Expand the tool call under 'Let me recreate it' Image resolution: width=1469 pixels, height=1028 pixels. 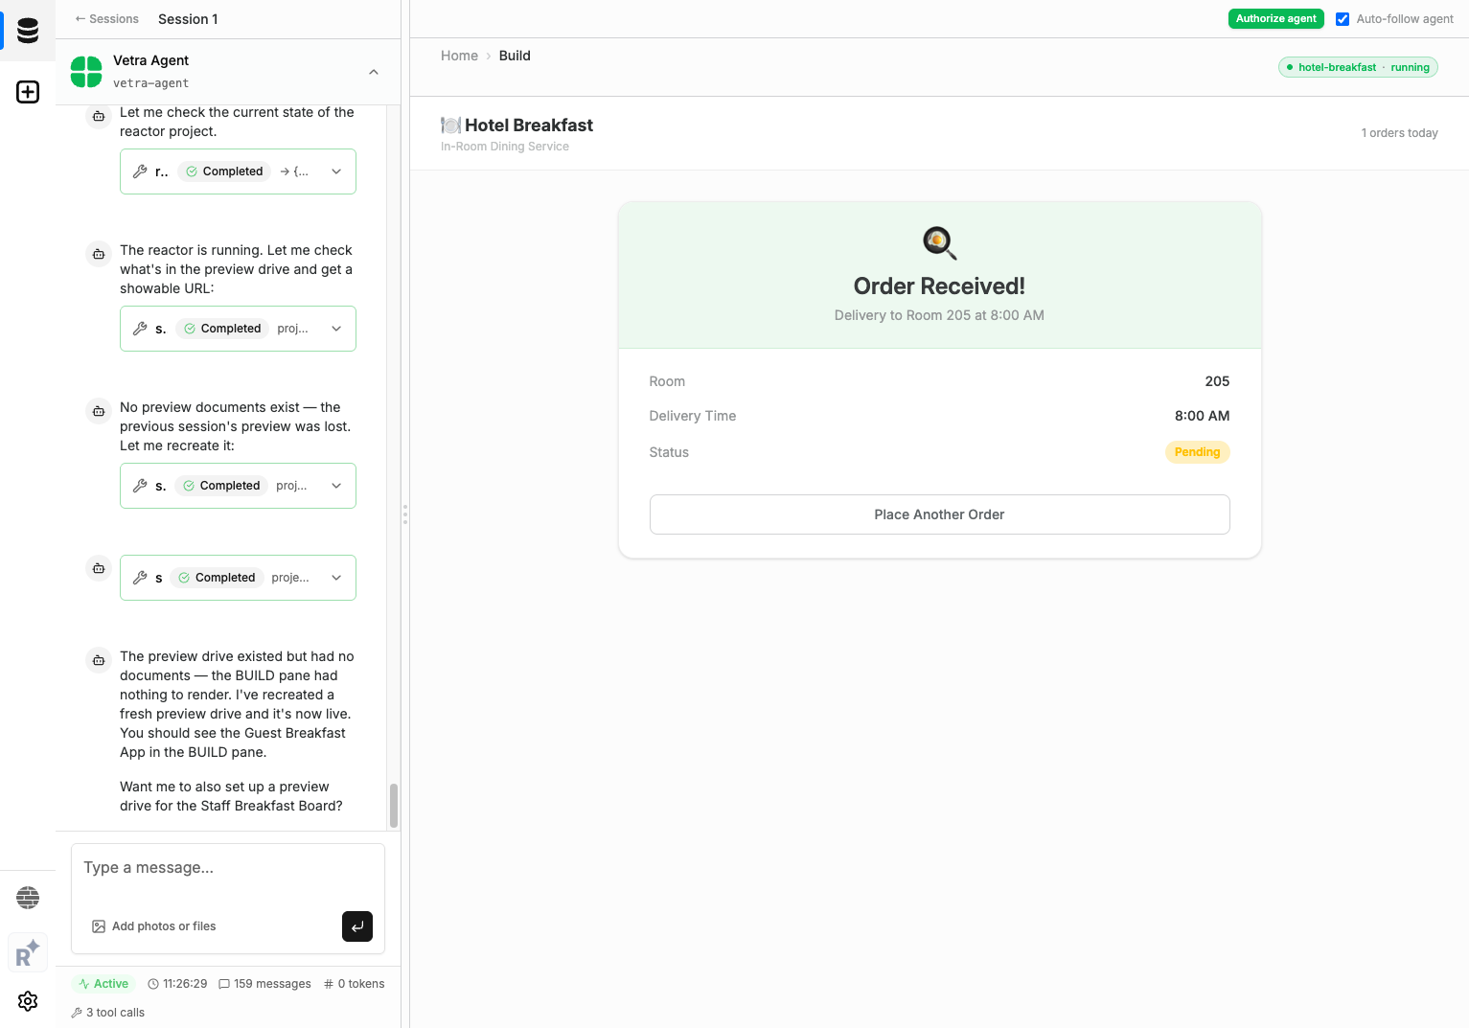(x=336, y=486)
